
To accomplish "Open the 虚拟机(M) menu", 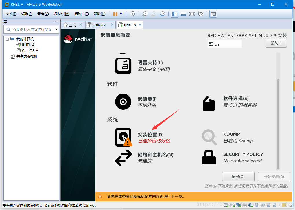I will pos(61,14).
